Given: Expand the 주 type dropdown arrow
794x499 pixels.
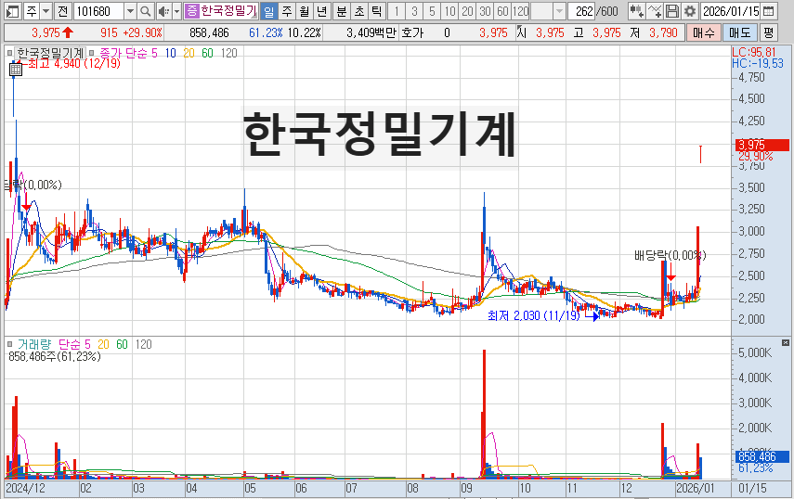Looking at the screenshot, I should (46, 10).
